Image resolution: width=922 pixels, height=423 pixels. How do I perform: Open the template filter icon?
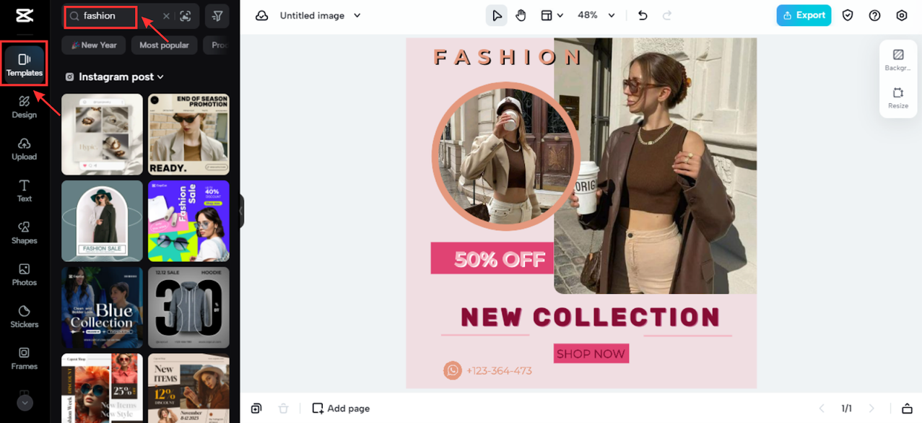point(217,16)
